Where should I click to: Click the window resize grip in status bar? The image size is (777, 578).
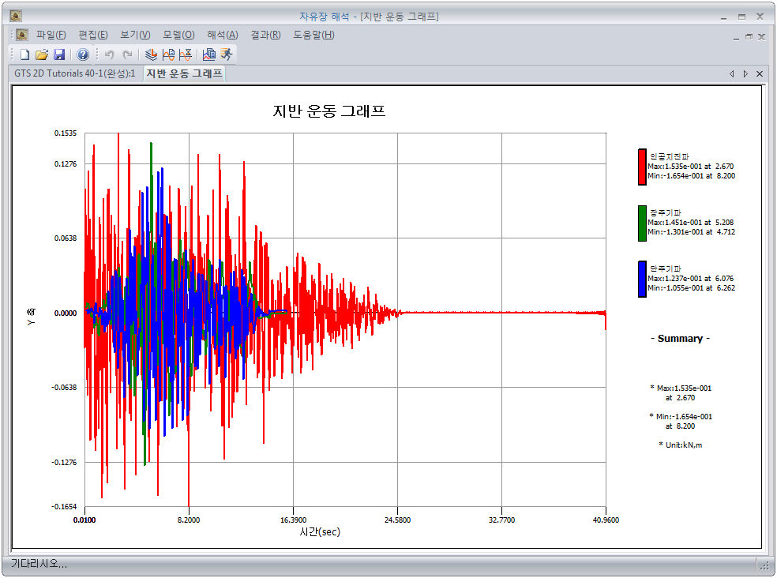(763, 565)
